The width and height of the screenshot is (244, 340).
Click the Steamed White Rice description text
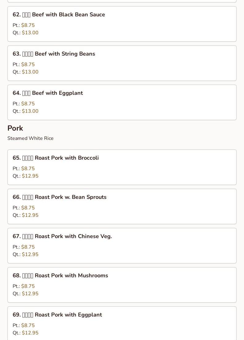[x=30, y=138]
